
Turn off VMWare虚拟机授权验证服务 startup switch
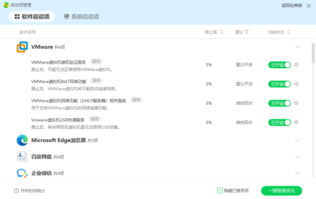click(x=279, y=65)
